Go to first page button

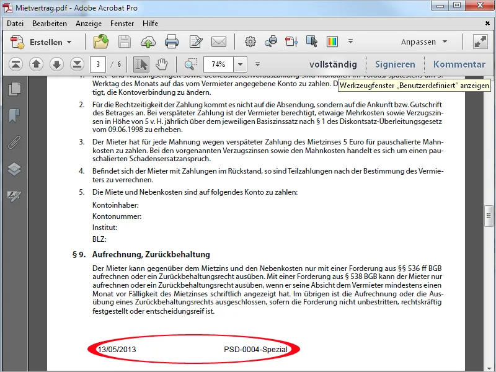point(15,64)
